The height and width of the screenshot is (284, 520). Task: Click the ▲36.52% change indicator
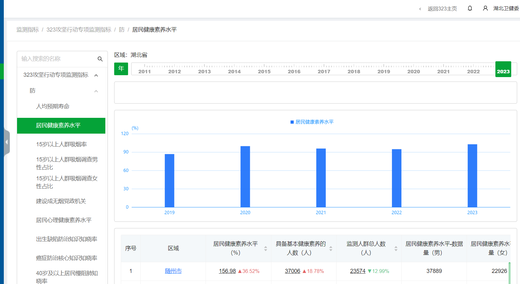coord(249,271)
